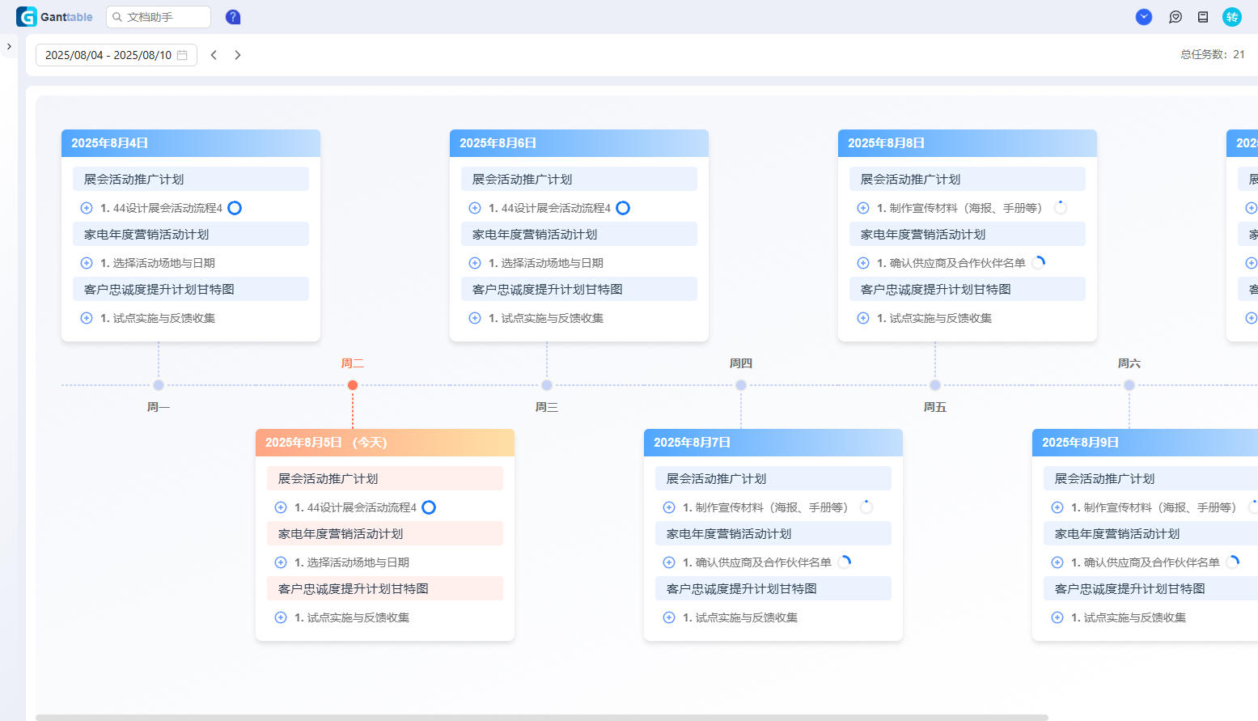The image size is (1258, 721).
Task: Click progress ring of 确认供应商 task on August 8
Action: 1039,263
